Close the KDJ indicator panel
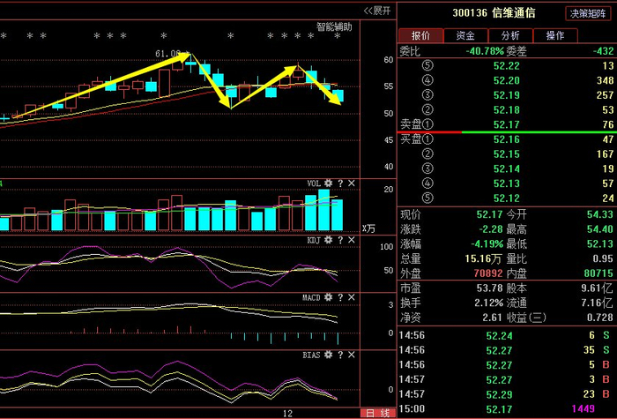617x419 pixels. (x=351, y=239)
